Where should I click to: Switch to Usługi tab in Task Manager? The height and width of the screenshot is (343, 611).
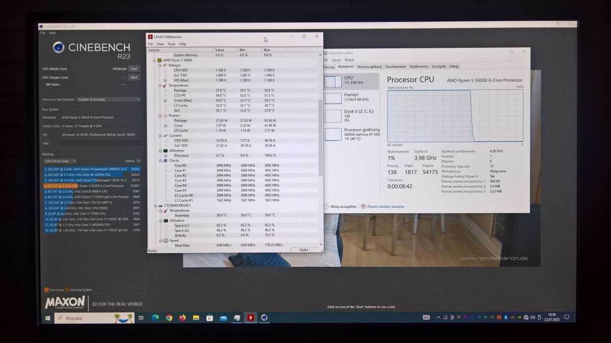454,67
